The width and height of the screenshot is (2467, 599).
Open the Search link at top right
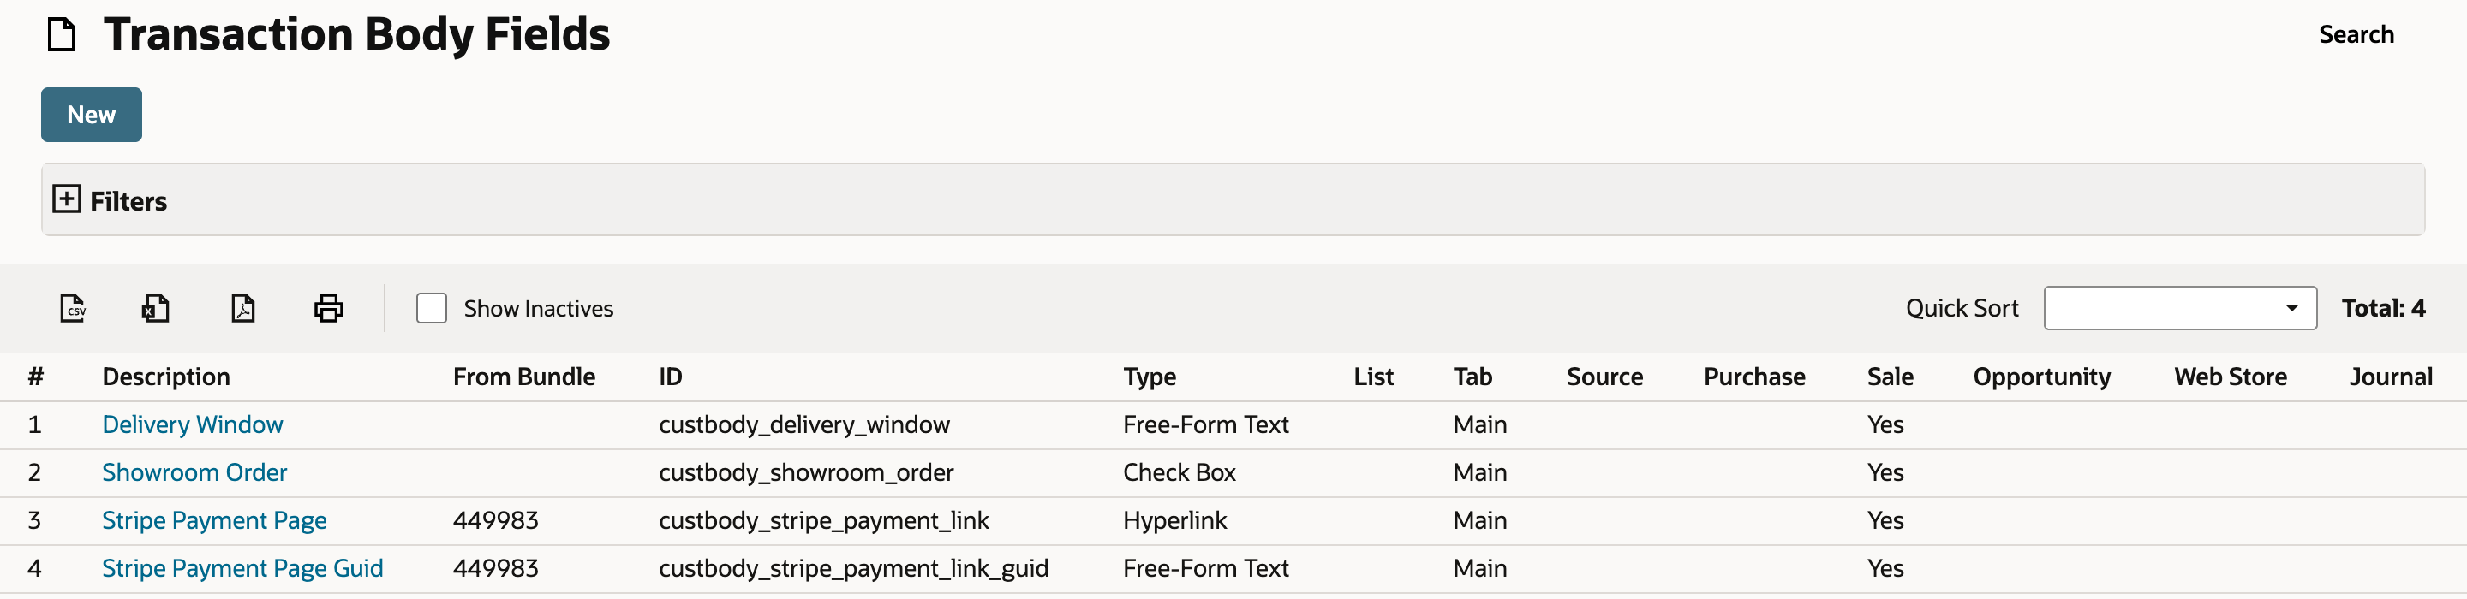(x=2356, y=34)
